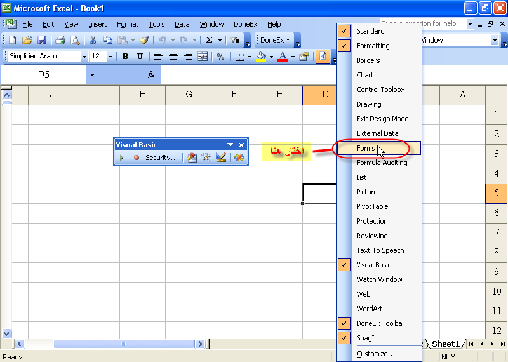Click the Font Color red A
Screen dimensions: 508x362
[283, 57]
